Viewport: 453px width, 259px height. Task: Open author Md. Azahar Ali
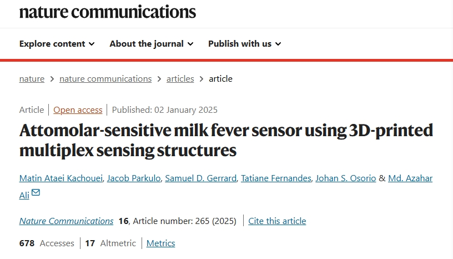410,178
